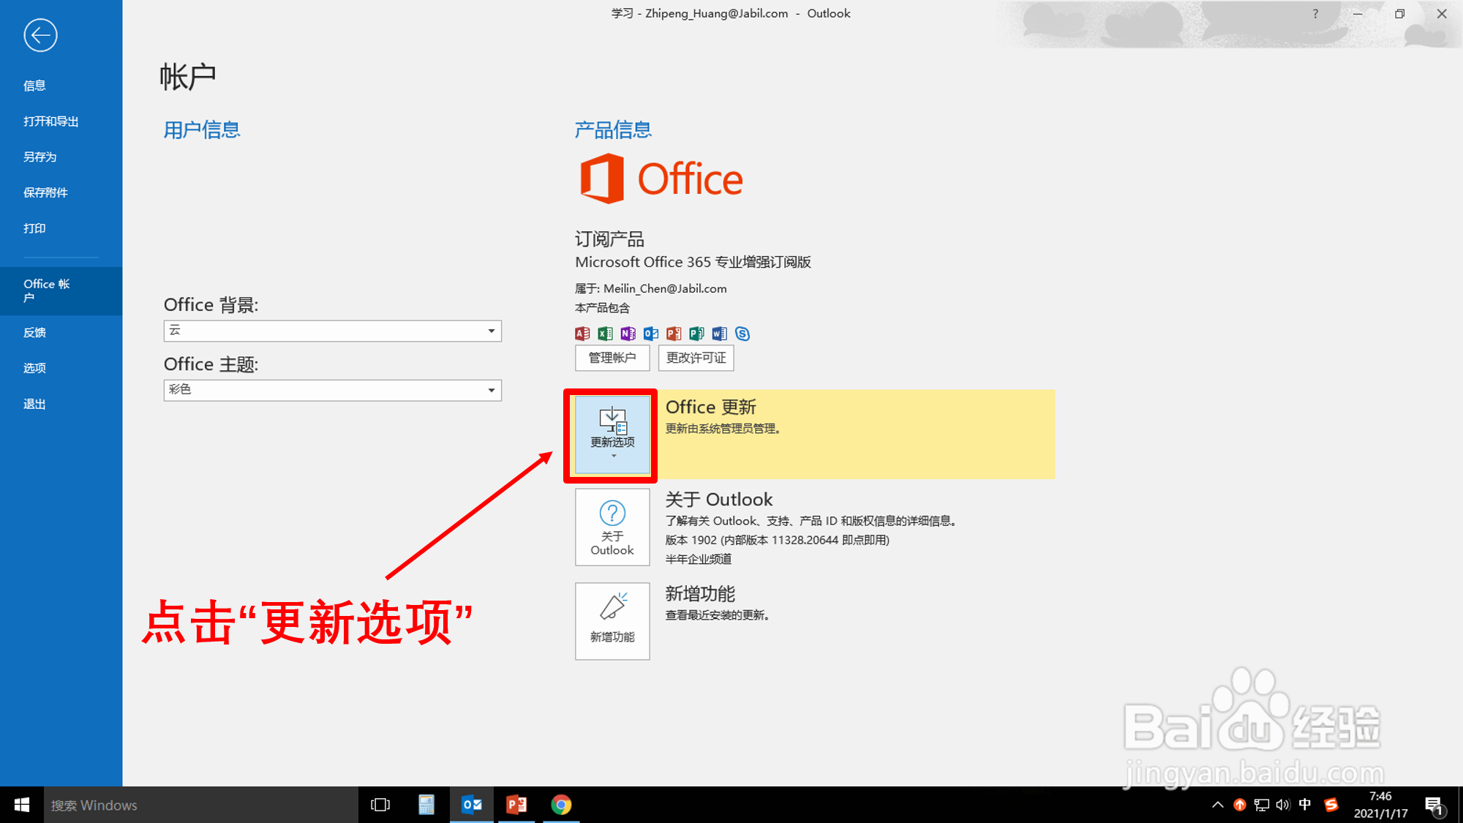Click the OneNote product icon
This screenshot has width=1463, height=823.
[628, 334]
